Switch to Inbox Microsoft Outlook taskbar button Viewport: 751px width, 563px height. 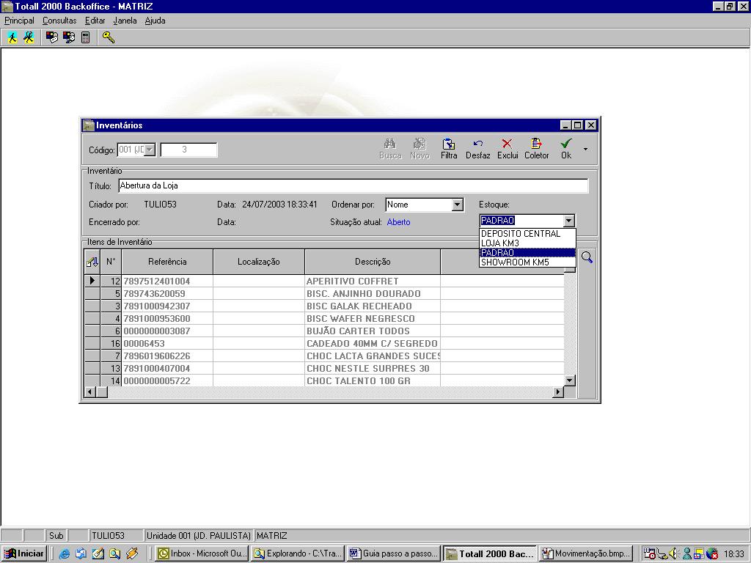[x=202, y=554]
